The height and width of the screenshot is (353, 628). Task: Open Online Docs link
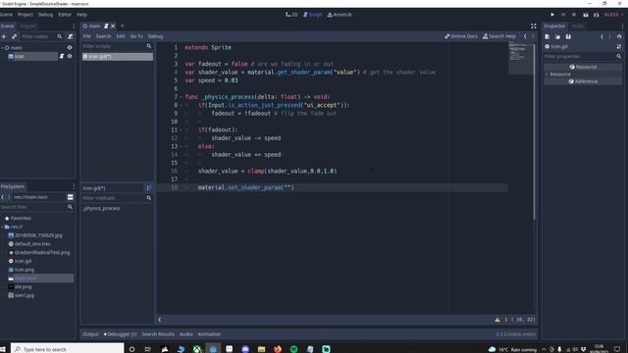461,36
